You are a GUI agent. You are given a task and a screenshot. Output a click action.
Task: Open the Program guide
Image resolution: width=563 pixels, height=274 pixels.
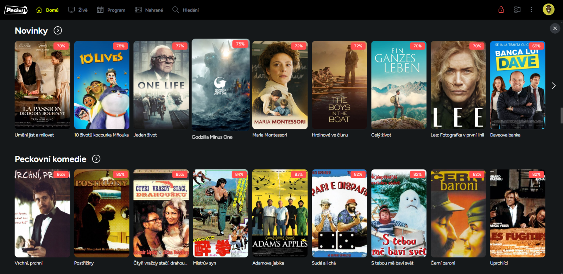[111, 10]
